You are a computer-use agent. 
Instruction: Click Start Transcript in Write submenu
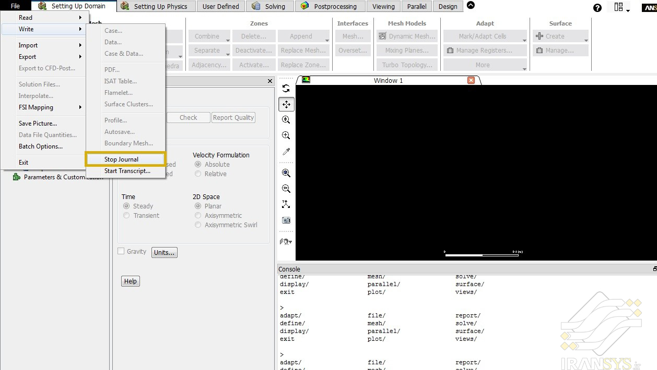pyautogui.click(x=125, y=171)
